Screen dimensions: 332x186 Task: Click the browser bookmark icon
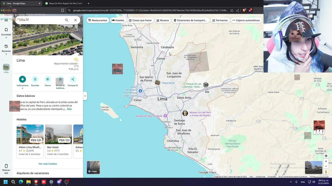(x=63, y=10)
